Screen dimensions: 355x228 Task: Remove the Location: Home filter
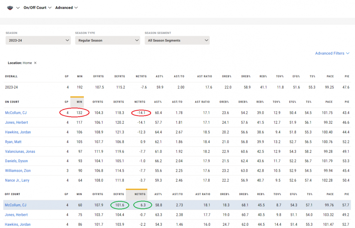point(35,63)
